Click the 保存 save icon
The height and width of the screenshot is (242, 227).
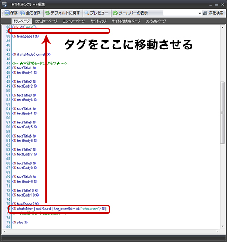7,13
